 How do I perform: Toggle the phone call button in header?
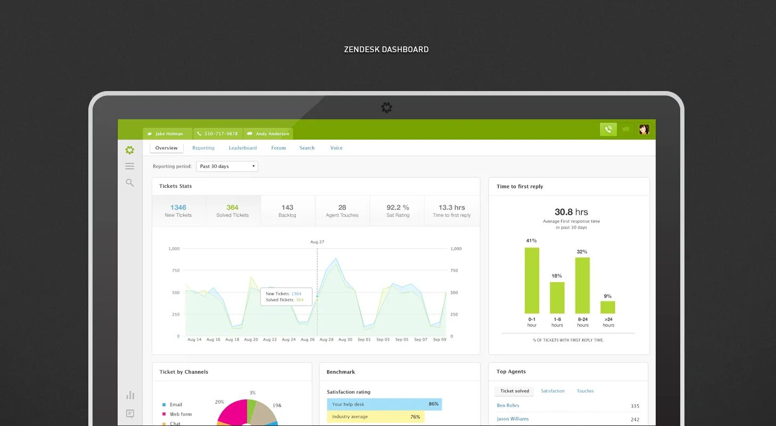coord(608,129)
